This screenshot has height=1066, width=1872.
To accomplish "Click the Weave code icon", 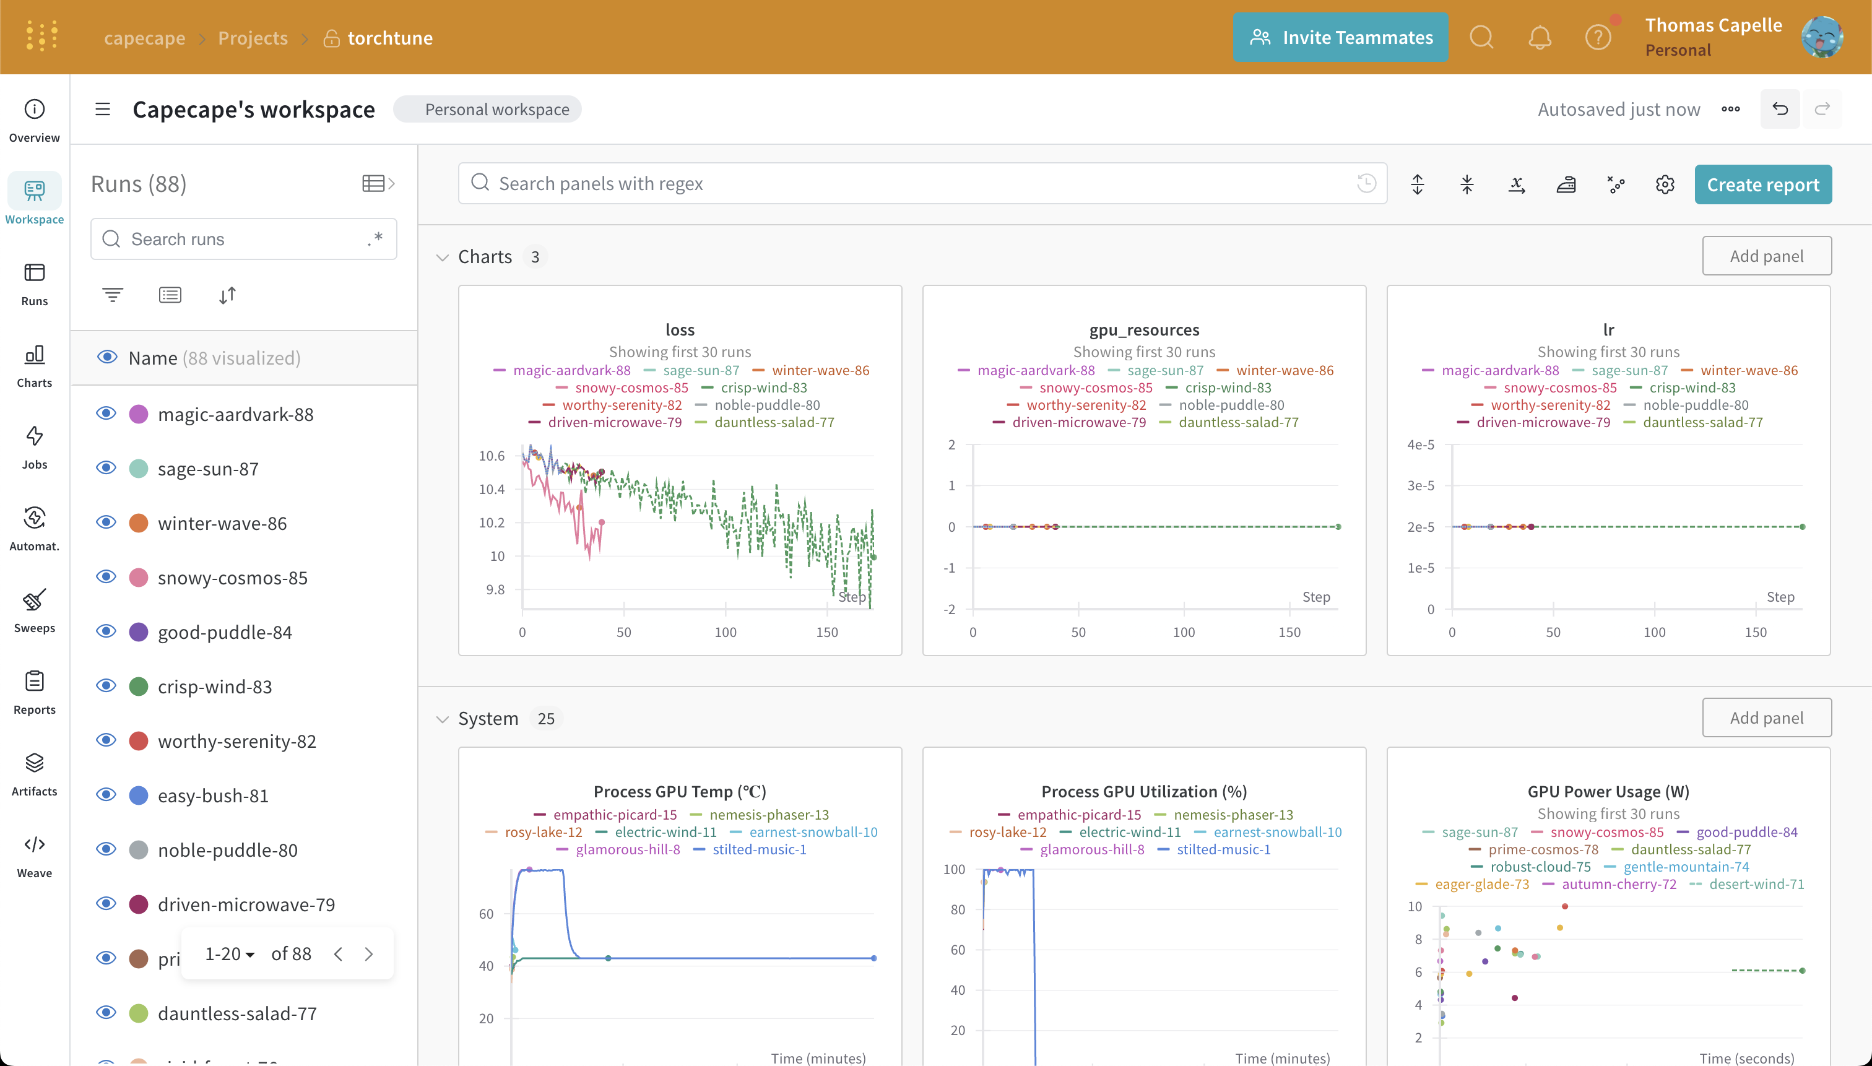I will click(35, 845).
